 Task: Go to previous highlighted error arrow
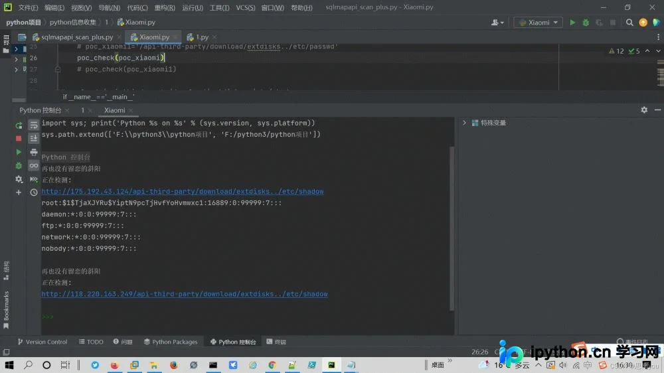click(x=647, y=51)
